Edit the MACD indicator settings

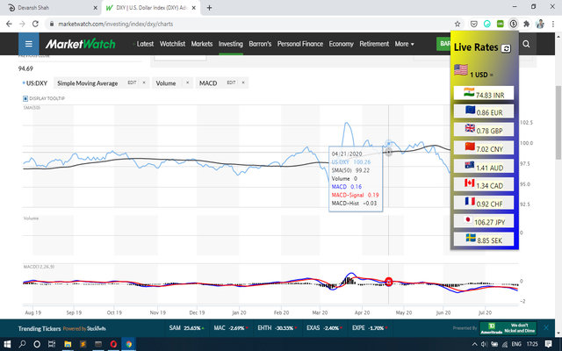pyautogui.click(x=232, y=82)
